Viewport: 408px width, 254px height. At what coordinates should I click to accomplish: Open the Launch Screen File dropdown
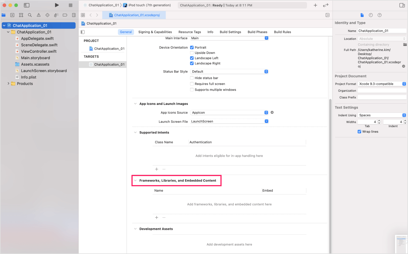click(x=266, y=121)
